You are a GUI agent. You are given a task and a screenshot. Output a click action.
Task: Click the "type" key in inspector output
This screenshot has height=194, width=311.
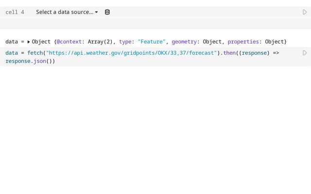pos(125,42)
